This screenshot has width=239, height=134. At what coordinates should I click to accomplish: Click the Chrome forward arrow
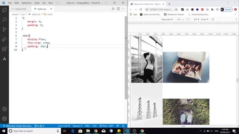point(136,9)
